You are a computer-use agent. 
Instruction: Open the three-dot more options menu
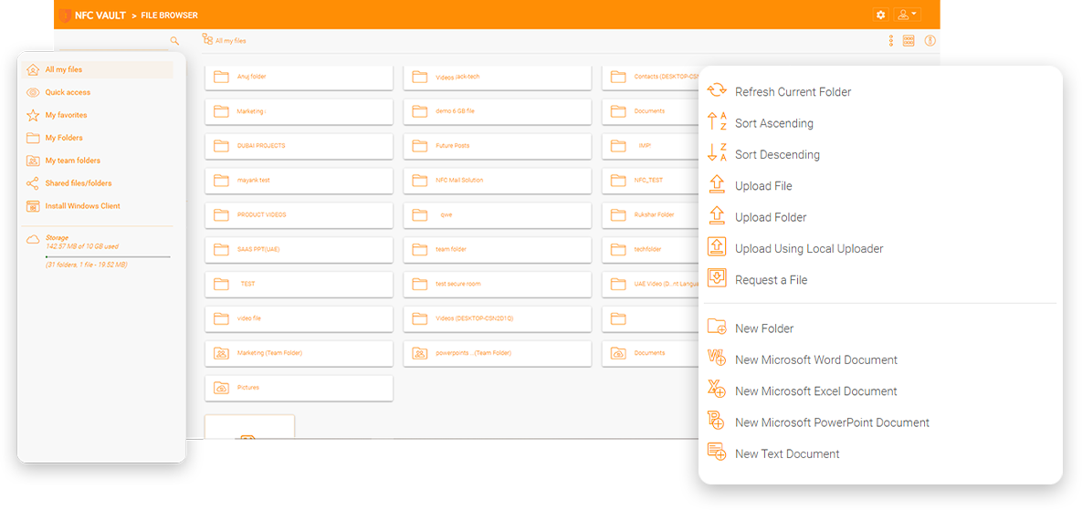(x=891, y=41)
